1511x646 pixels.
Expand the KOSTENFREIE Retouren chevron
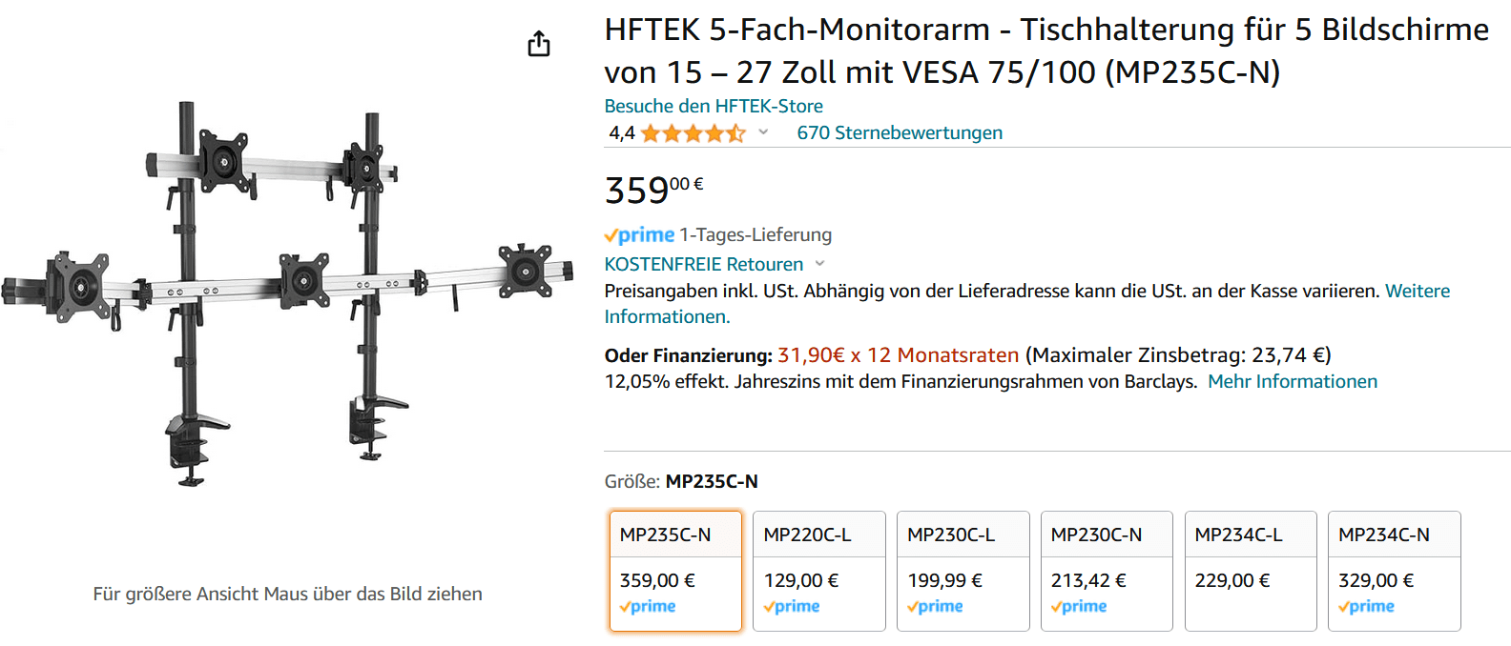[x=819, y=264]
